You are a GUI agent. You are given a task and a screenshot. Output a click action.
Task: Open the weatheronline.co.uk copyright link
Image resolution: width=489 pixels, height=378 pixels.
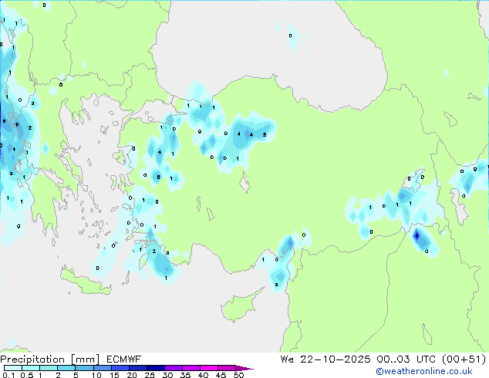[423, 371]
